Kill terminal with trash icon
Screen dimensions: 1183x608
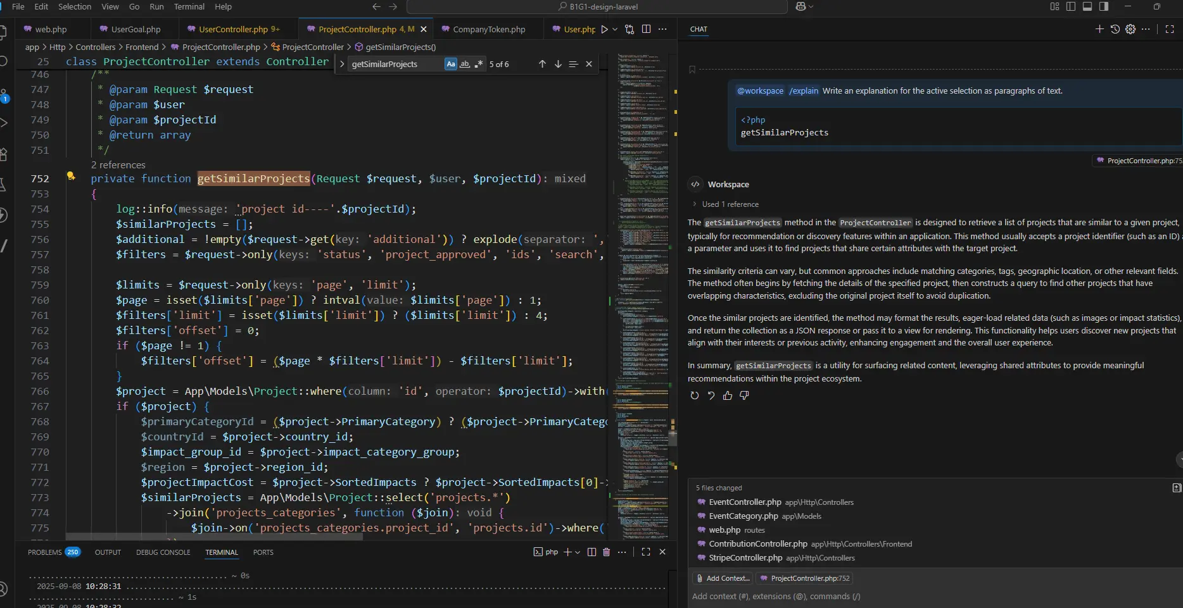coord(606,552)
